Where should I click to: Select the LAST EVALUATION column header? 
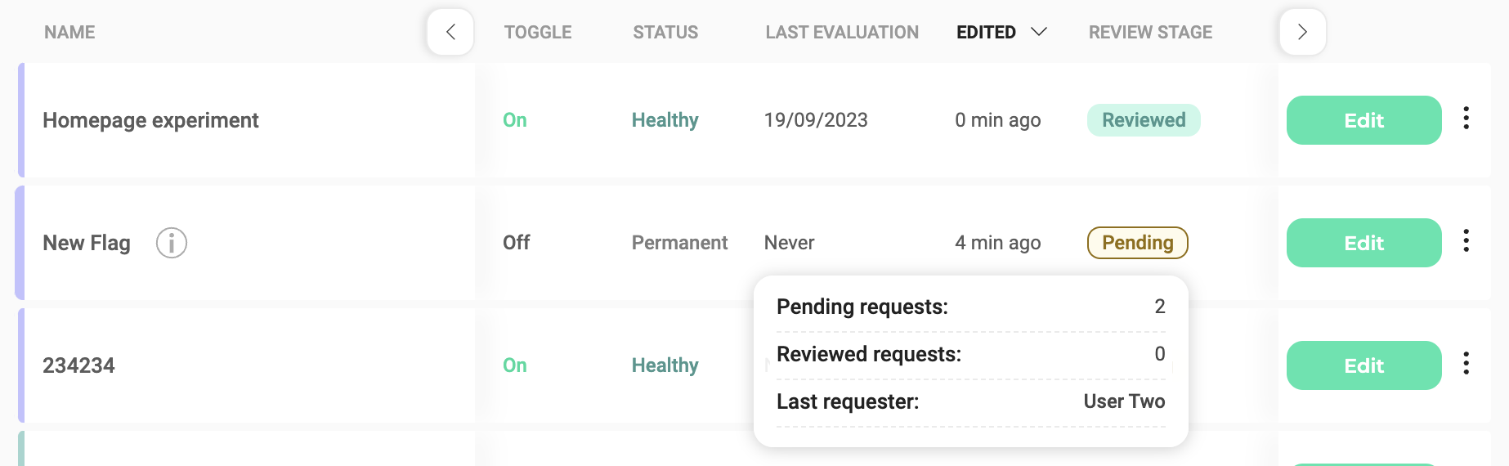click(841, 33)
